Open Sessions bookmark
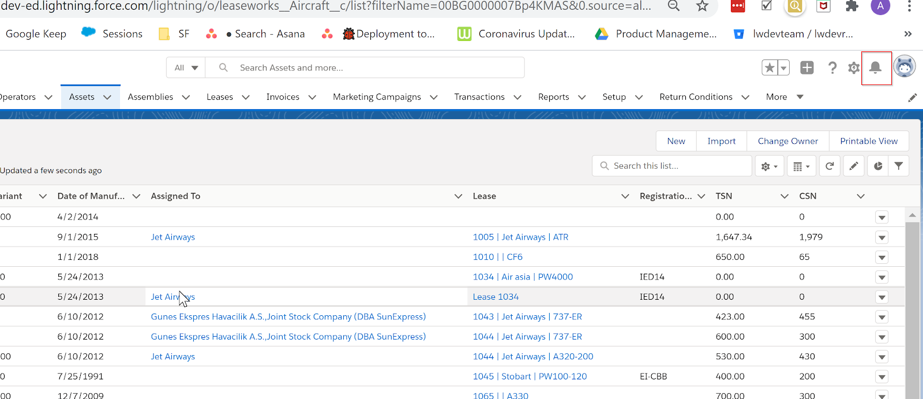This screenshot has height=399, width=923. [112, 33]
